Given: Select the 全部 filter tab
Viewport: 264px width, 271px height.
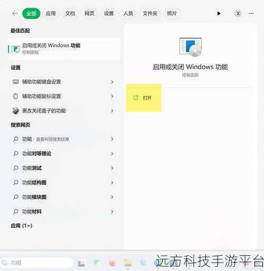Looking at the screenshot, I should [31, 13].
